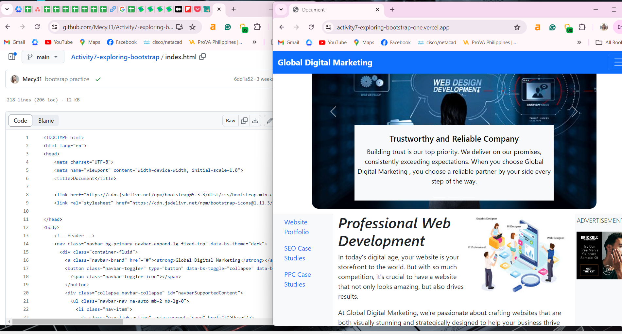Image resolution: width=622 pixels, height=334 pixels.
Task: Open the Website Portfolio link
Action: pyautogui.click(x=296, y=227)
